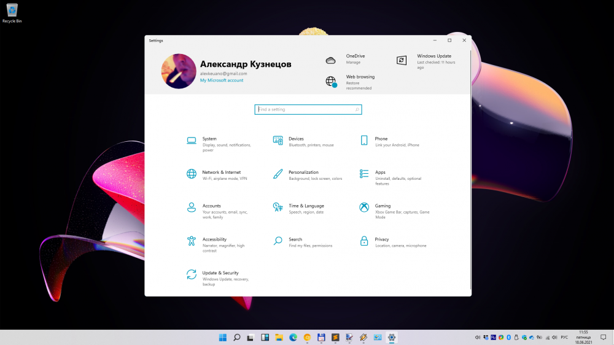This screenshot has height=345, width=614.
Task: Click the user profile picture
Action: (179, 71)
